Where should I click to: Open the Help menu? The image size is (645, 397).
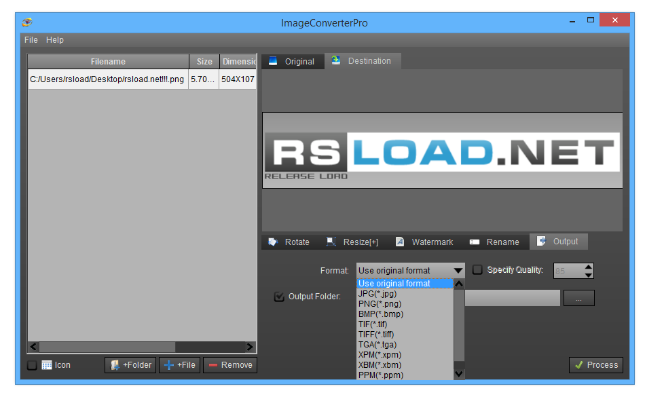(x=55, y=40)
